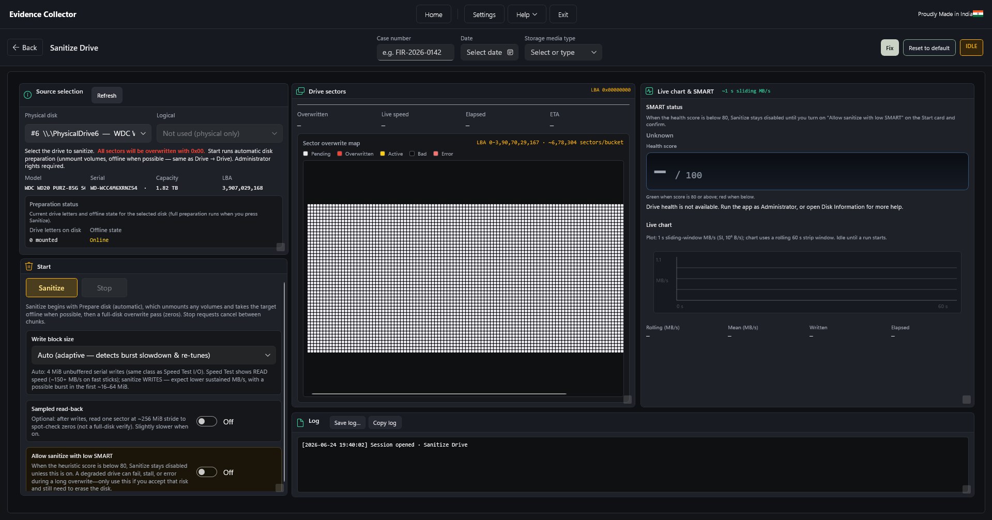Click the serial 'WD-WCC4M6XRNZ54' value
Image resolution: width=992 pixels, height=520 pixels.
point(114,188)
